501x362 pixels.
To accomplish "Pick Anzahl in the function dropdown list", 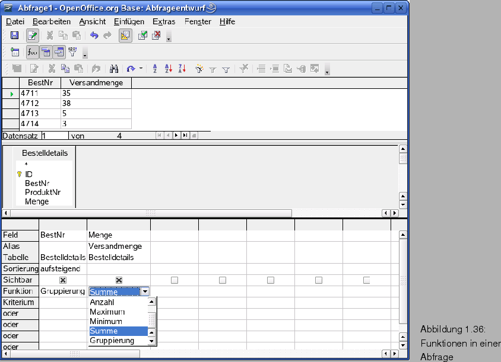I will pyautogui.click(x=102, y=302).
